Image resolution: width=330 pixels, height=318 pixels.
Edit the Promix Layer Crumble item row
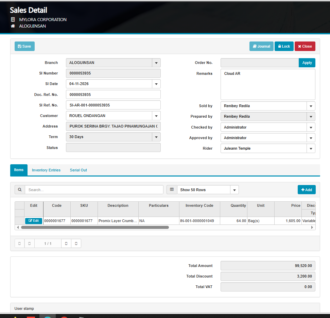(34, 221)
